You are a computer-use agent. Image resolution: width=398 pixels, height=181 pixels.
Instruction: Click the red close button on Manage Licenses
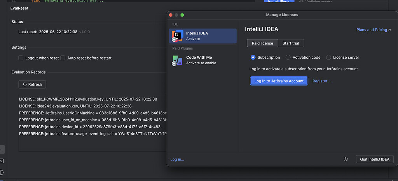171,15
